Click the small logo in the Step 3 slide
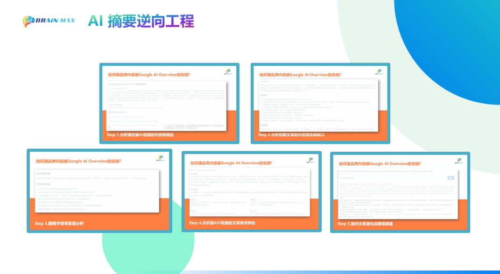This screenshot has width=500, height=274. coord(160,159)
